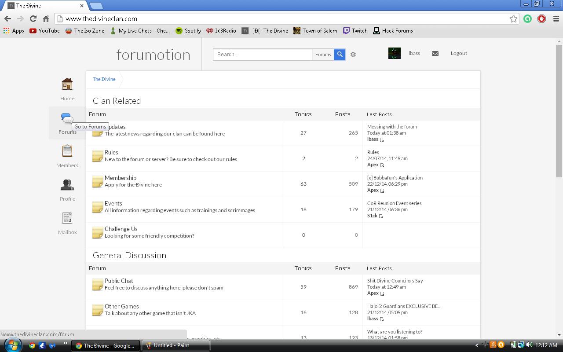Viewport: 563px width, 352px height.
Task: Click the vertical scrollbar thumb
Action: click(559, 111)
